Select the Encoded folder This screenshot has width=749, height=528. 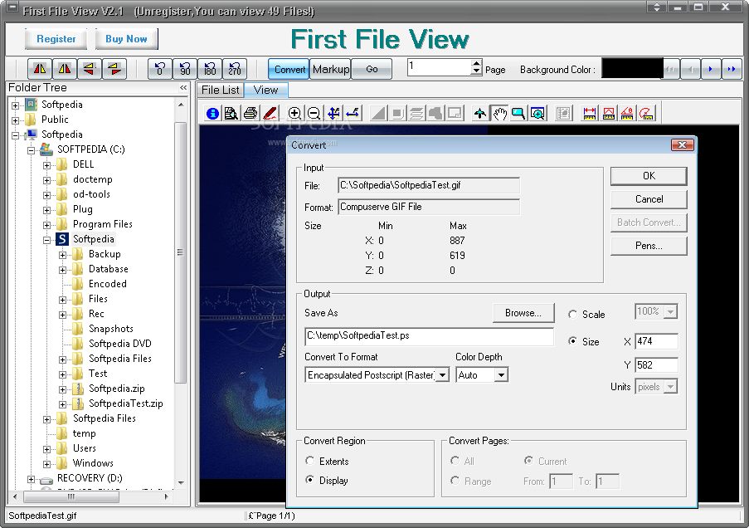[108, 284]
